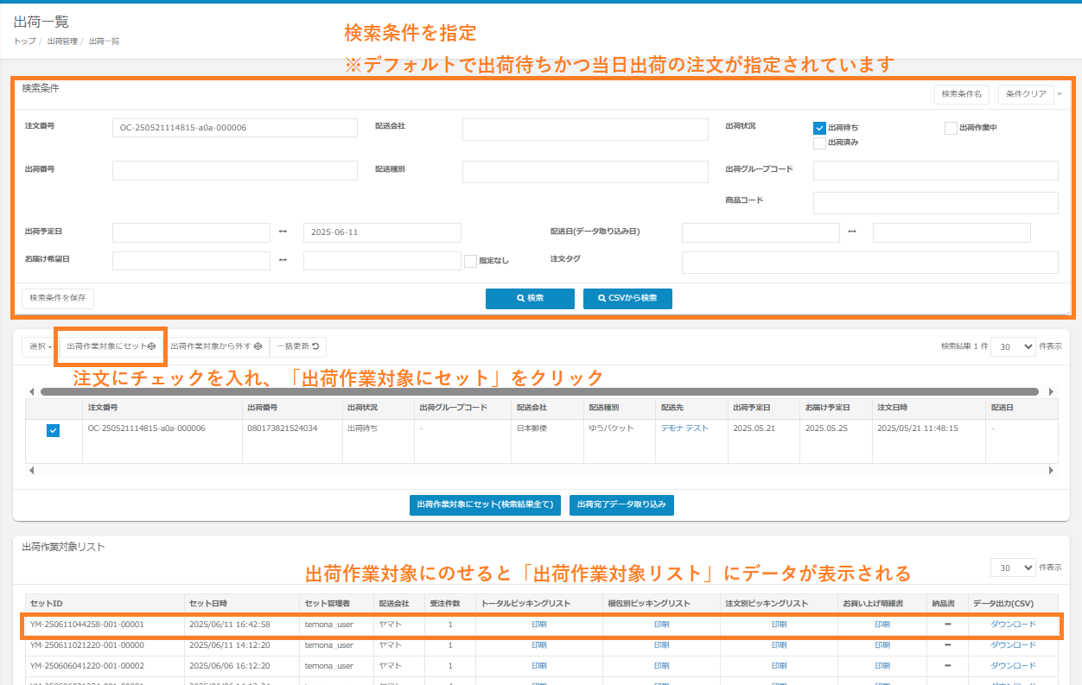Tick the 出荷済み status checkbox

pos(819,143)
